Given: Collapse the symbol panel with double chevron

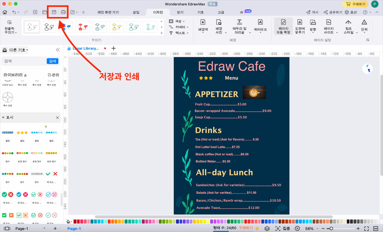Looking at the screenshot, I should click(x=58, y=50).
